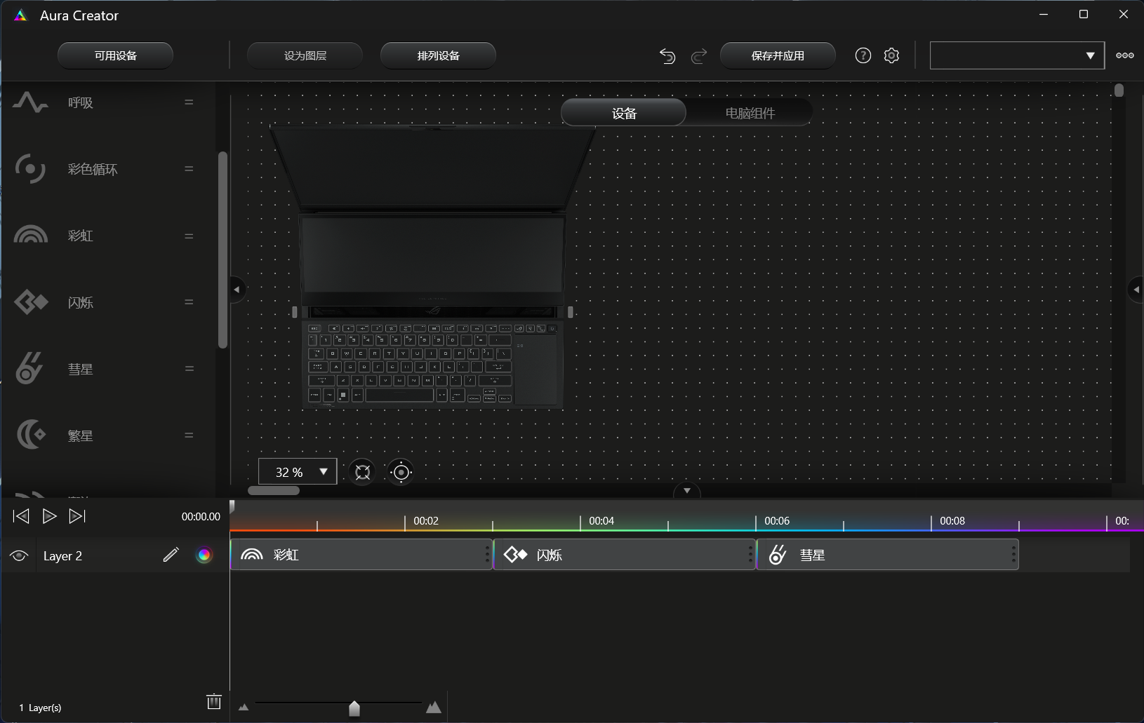Jump to timeline end
The height and width of the screenshot is (723, 1144).
coord(77,516)
